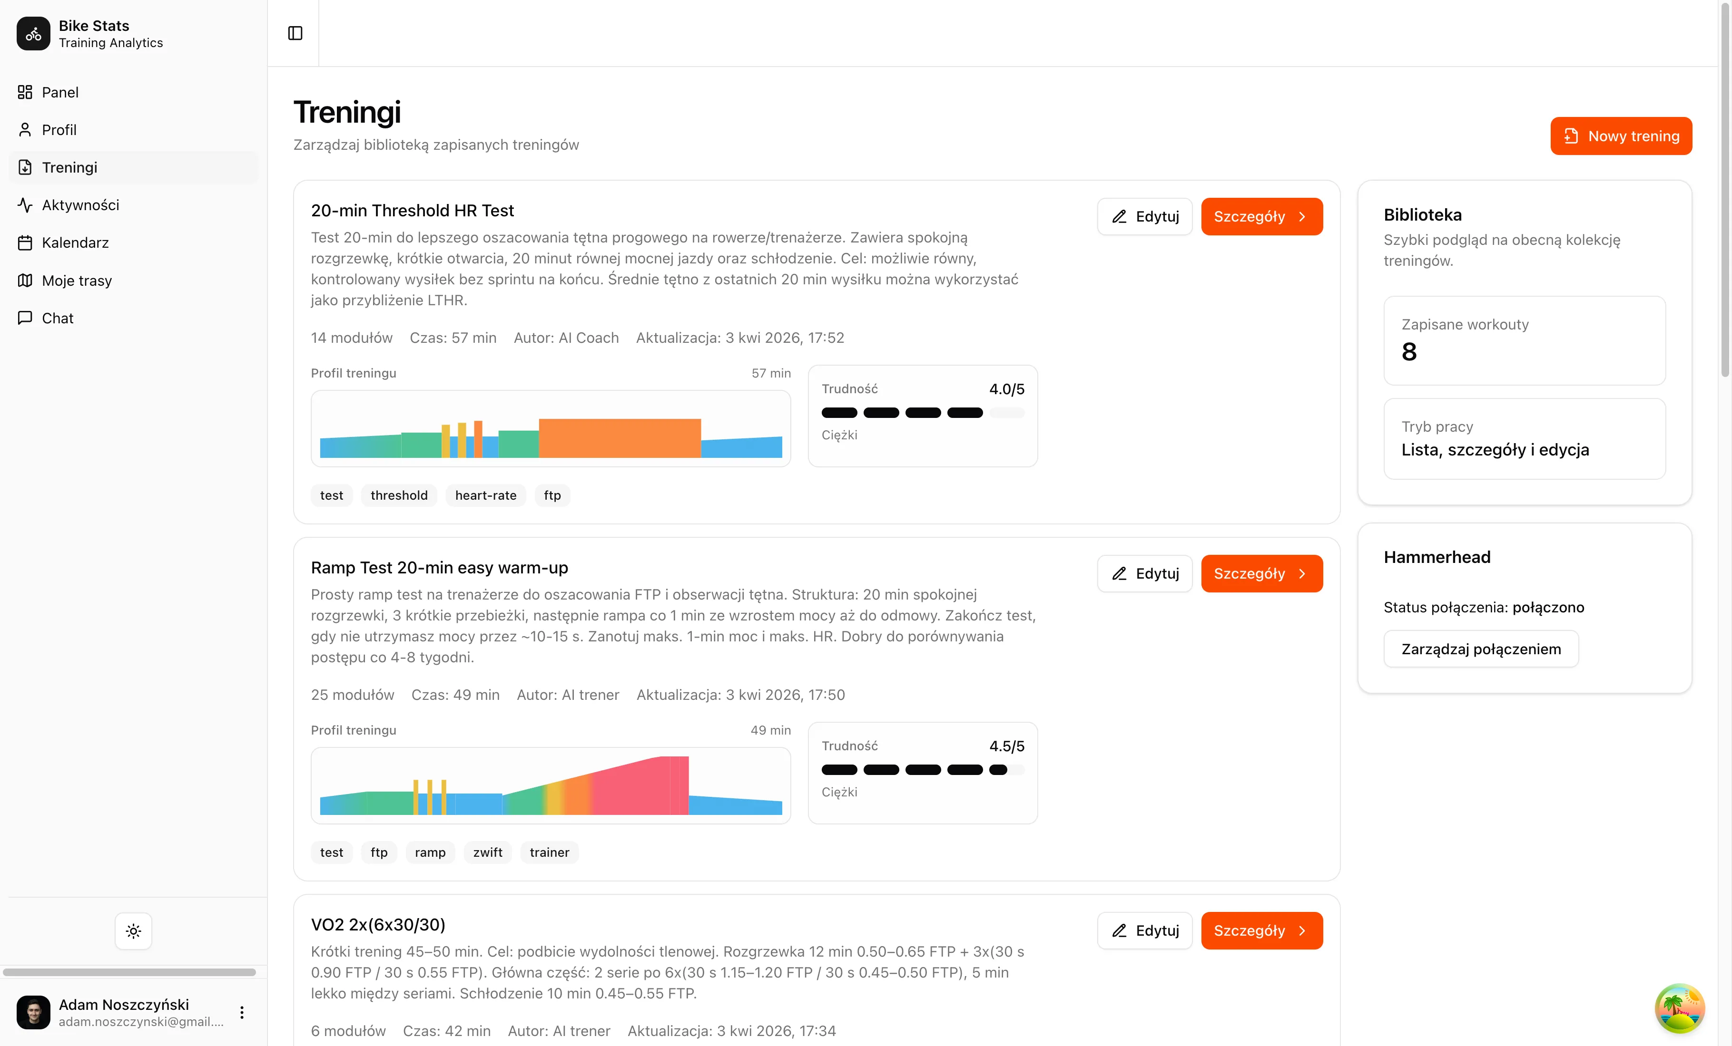Open Szczegóły for 20-min Threshold HR Test

[x=1261, y=216]
